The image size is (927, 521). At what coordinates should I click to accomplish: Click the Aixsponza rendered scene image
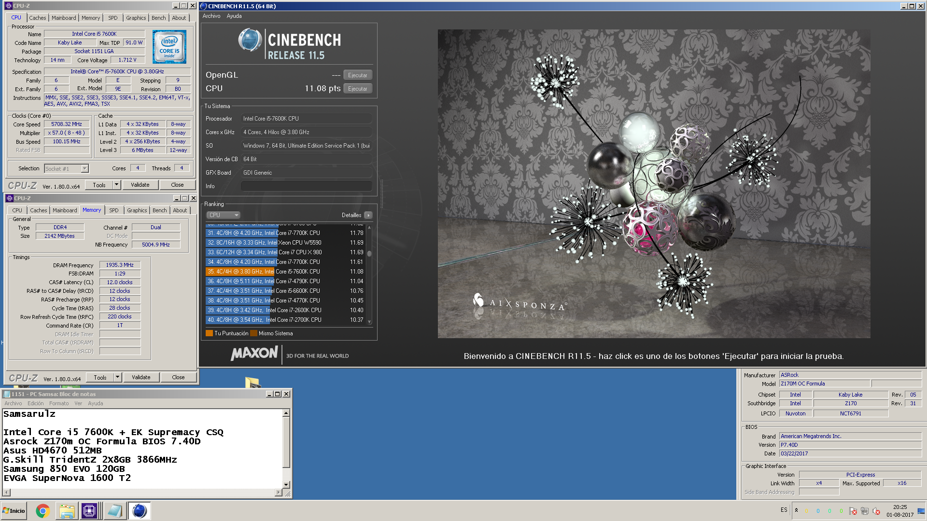pyautogui.click(x=654, y=184)
